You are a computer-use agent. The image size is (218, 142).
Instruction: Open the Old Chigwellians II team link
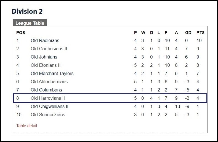49,106
